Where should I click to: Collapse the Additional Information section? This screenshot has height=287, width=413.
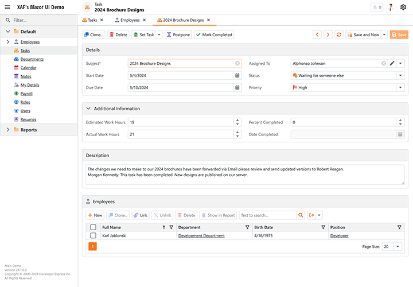(x=88, y=108)
